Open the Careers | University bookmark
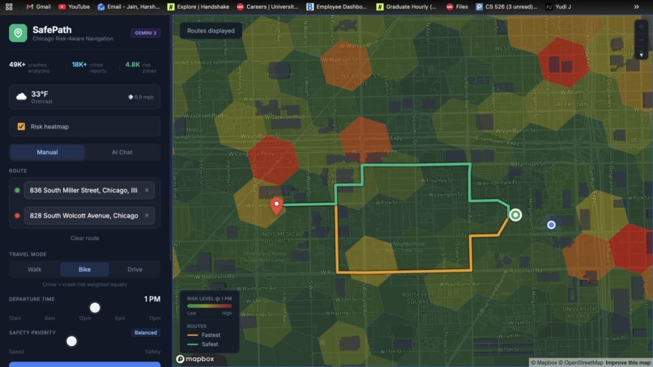 coord(267,6)
